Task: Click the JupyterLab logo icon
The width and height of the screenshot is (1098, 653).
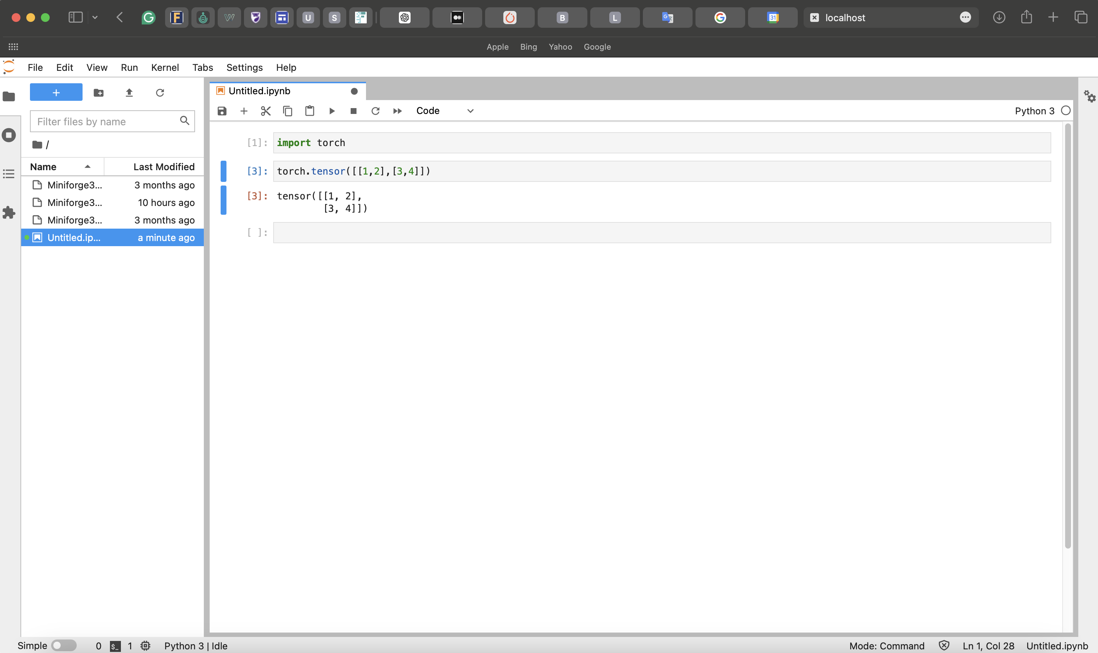Action: [9, 67]
